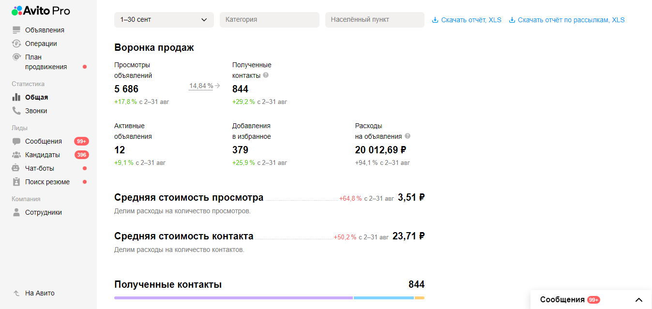Click the 14,84 % conversion value
This screenshot has width=652, height=309.
pyautogui.click(x=201, y=86)
